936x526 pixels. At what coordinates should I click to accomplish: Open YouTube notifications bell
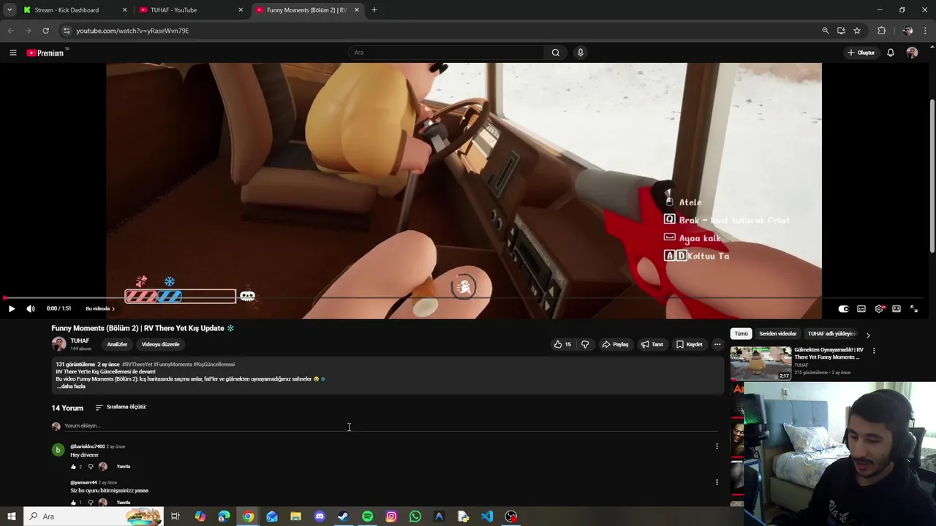(891, 53)
